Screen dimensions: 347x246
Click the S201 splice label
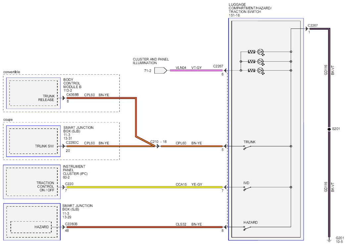coord(336,129)
